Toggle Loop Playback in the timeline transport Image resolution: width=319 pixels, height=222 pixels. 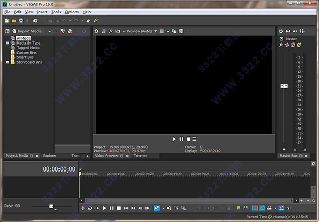coord(90,208)
